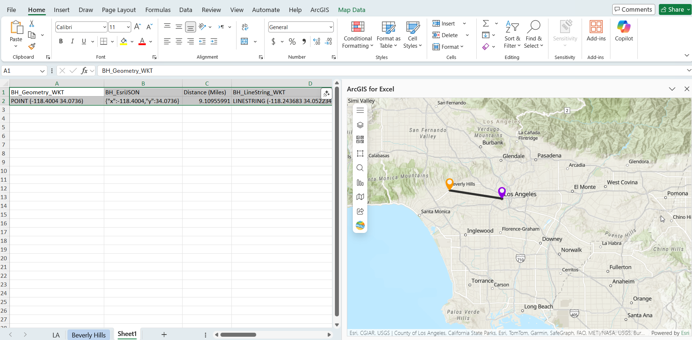The width and height of the screenshot is (692, 340).
Task: Click the Accounting Number Format dollar icon
Action: 273,41
